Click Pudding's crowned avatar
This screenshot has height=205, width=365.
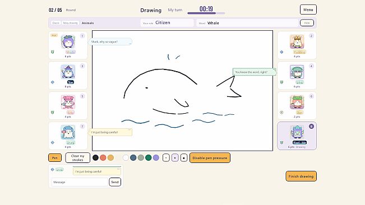(x=297, y=41)
